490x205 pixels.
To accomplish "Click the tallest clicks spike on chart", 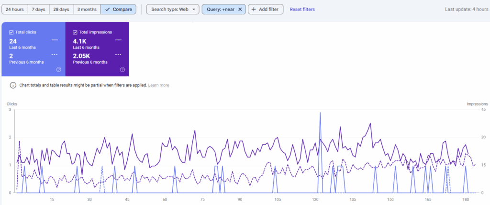I will (x=320, y=114).
